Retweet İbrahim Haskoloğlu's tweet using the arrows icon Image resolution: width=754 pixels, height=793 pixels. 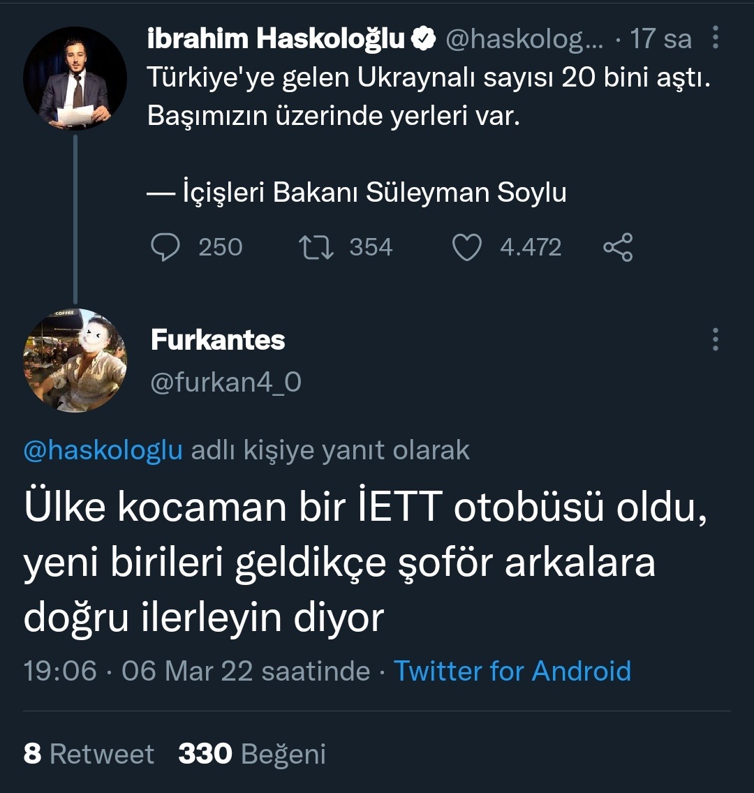coord(316,247)
